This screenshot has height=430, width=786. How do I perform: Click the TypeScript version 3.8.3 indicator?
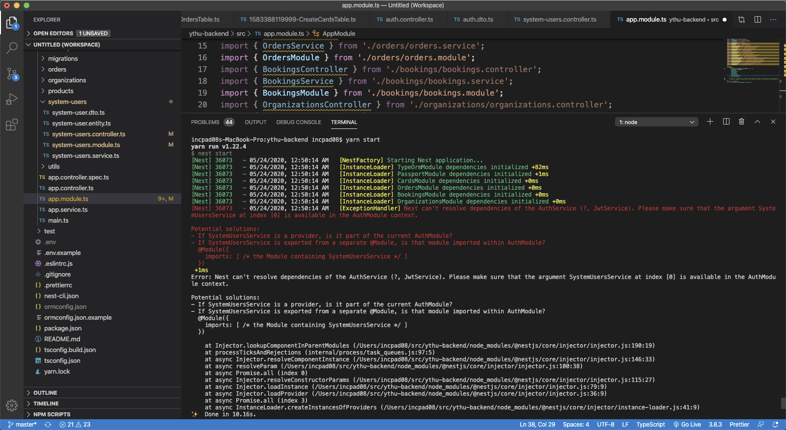coord(715,425)
